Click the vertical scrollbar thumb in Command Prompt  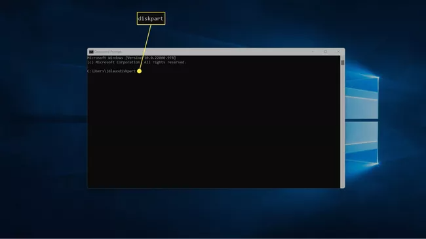tap(343, 63)
